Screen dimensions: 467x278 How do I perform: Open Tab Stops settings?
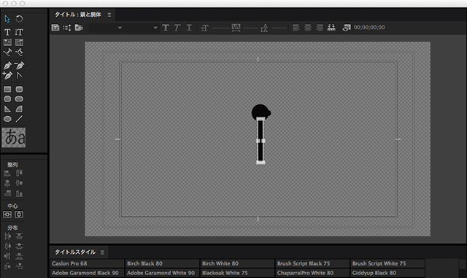coord(331,28)
